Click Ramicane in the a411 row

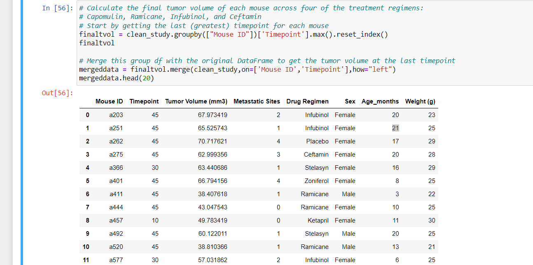315,194
